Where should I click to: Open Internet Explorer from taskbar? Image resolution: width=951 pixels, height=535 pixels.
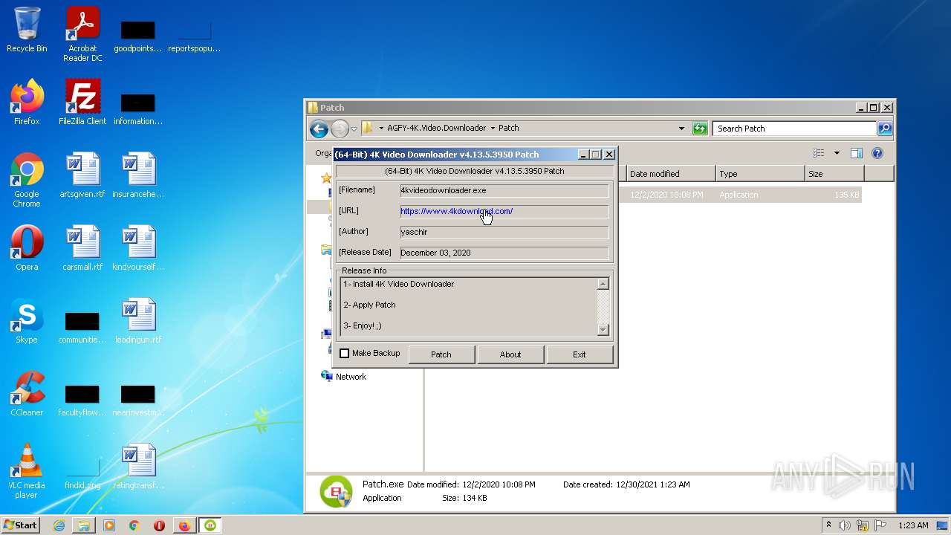click(59, 525)
